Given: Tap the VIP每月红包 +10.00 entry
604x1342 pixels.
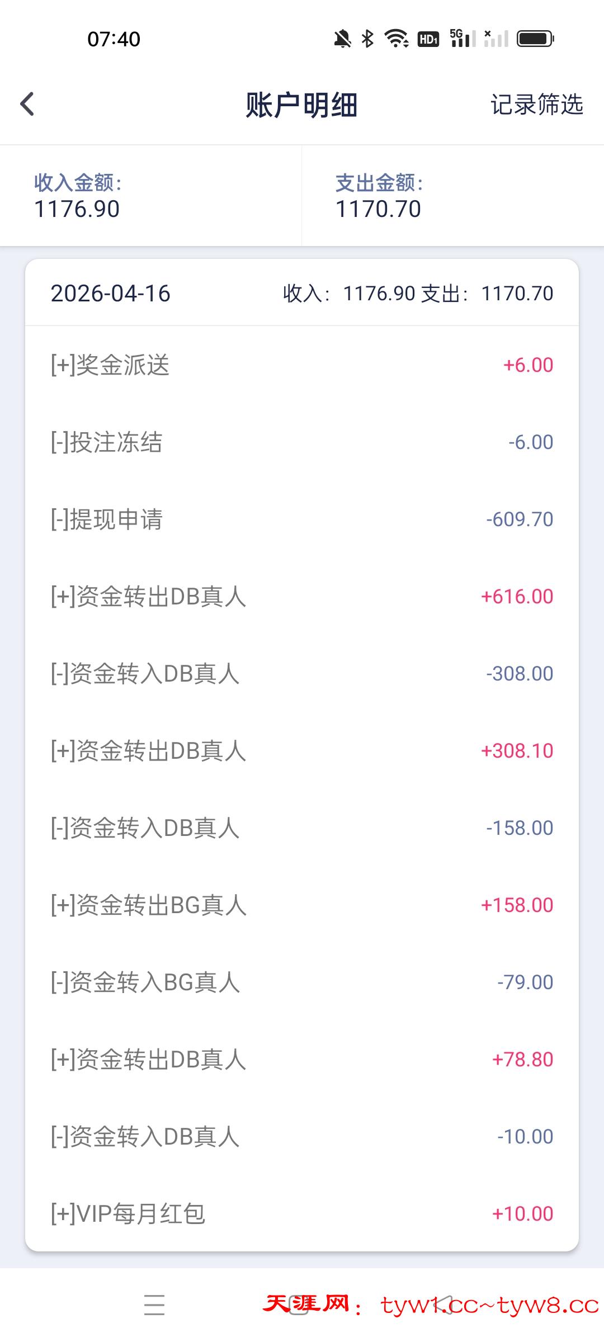Looking at the screenshot, I should pos(302,1214).
